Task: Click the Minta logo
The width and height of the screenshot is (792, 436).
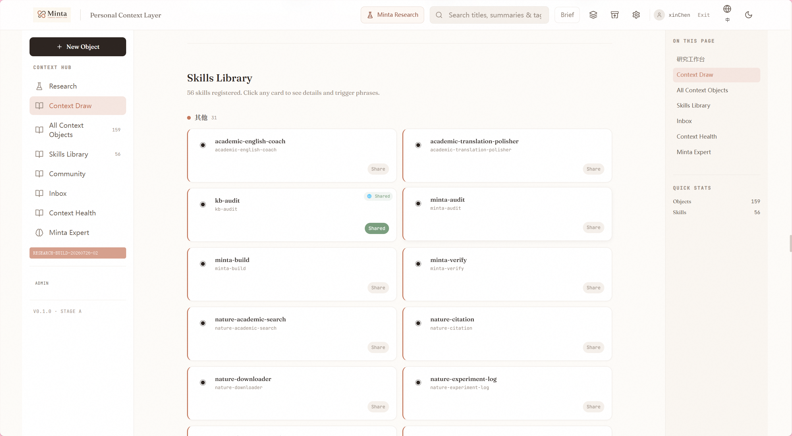Action: (x=52, y=15)
